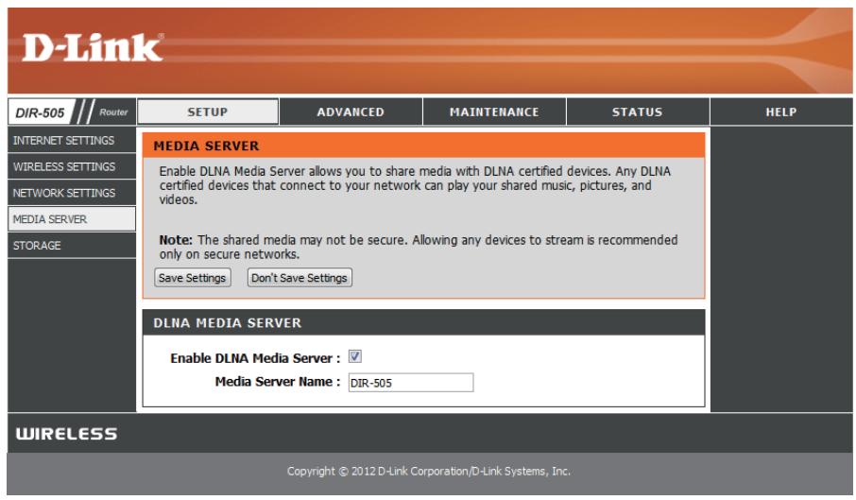The image size is (856, 500).
Task: Open the MAINTENANCE tab
Action: pyautogui.click(x=494, y=112)
